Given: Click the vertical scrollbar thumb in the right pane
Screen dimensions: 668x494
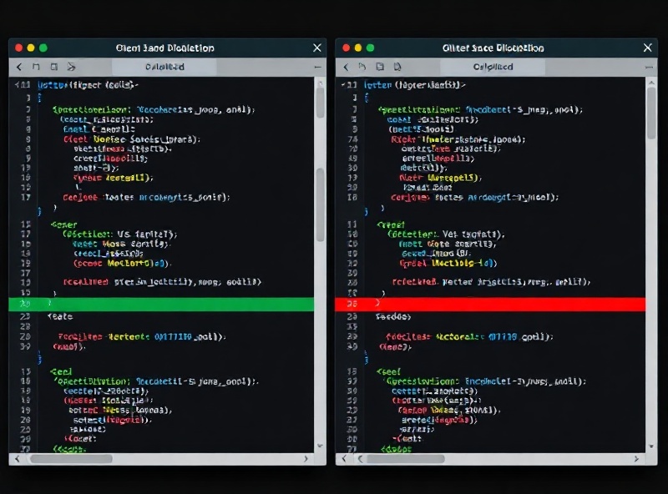Looking at the screenshot, I should (x=651, y=113).
